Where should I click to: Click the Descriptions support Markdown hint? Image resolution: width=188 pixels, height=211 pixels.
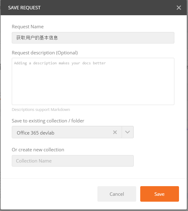tap(41, 110)
